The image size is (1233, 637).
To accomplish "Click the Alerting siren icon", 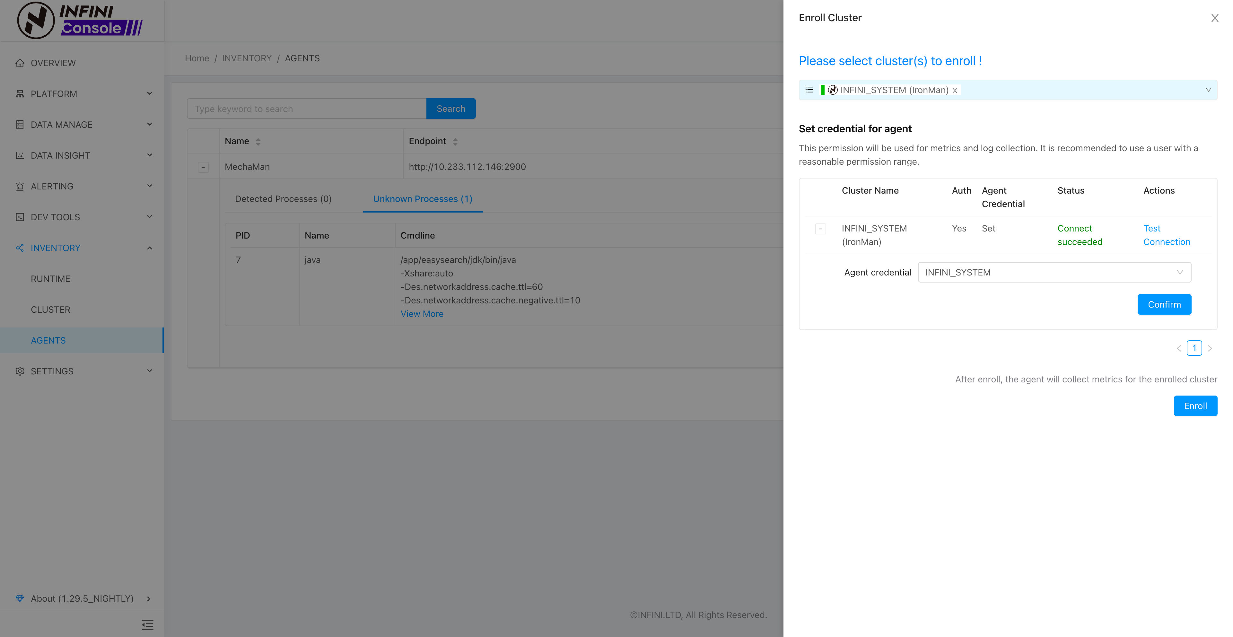I will click(x=20, y=186).
